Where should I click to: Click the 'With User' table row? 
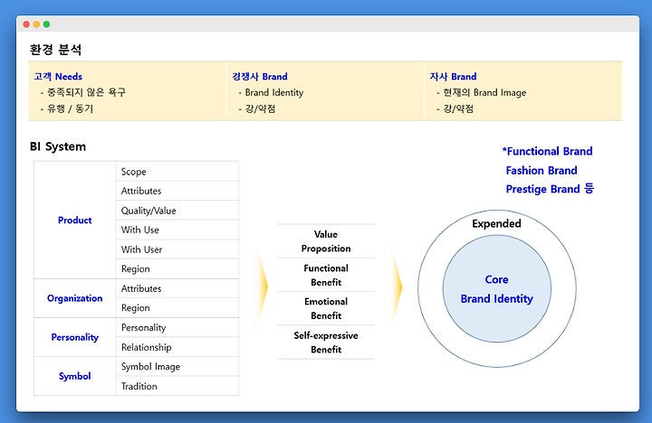coord(177,249)
